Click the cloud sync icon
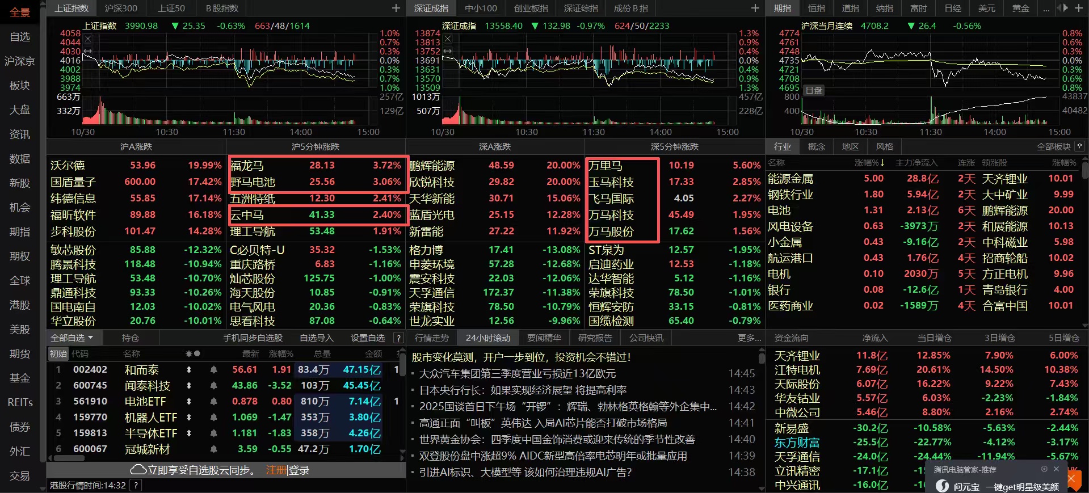This screenshot has width=1089, height=493. point(138,470)
